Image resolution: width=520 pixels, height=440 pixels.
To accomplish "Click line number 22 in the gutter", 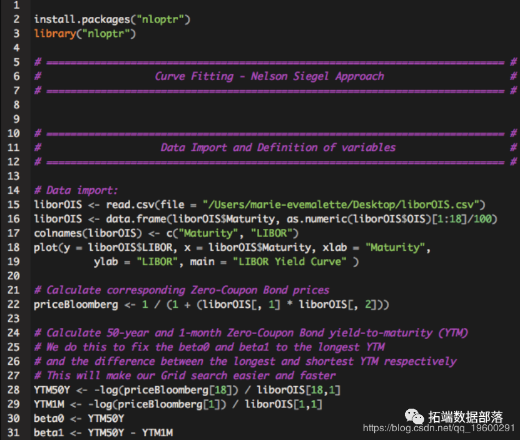I will [14, 305].
